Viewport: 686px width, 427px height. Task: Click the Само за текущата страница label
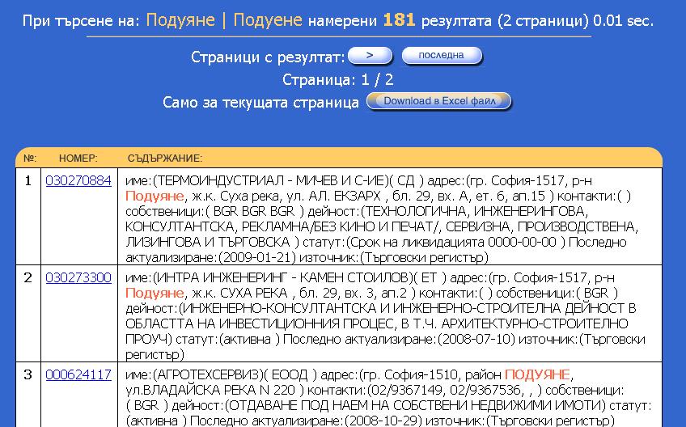pos(260,103)
